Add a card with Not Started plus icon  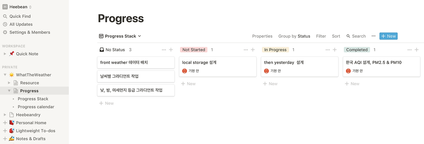253,50
